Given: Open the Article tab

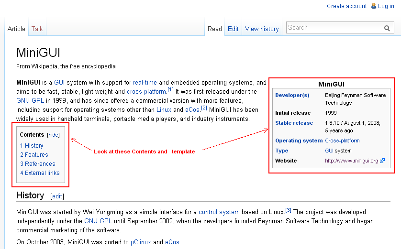Looking at the screenshot, I should [16, 29].
